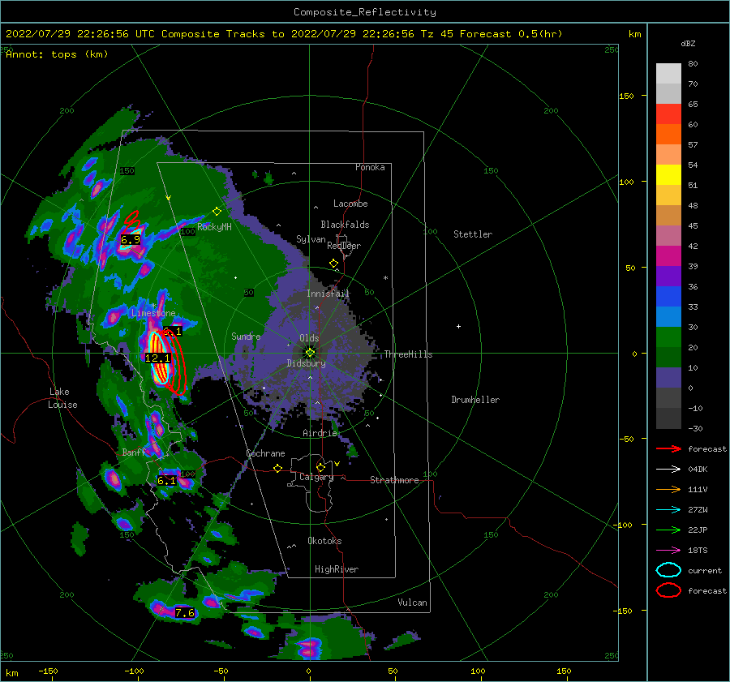Click the red 'forecast' ellipse legend icon
Image resolution: width=730 pixels, height=682 pixels.
pos(668,590)
